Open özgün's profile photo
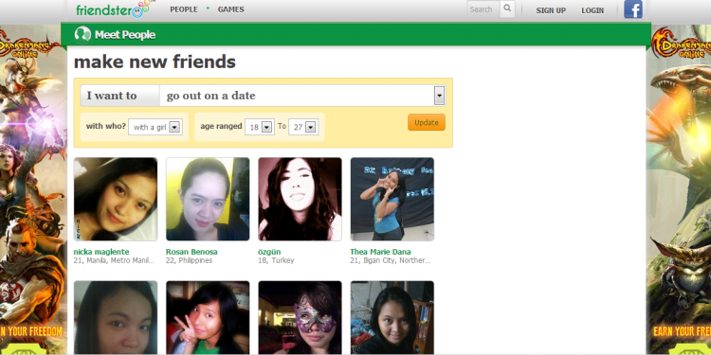This screenshot has width=711, height=355. pyautogui.click(x=300, y=199)
